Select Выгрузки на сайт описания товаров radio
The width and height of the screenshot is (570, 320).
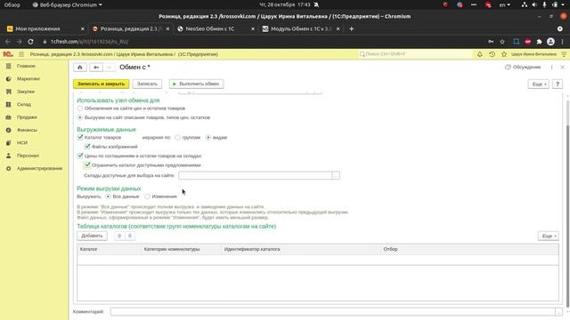pyautogui.click(x=80, y=117)
